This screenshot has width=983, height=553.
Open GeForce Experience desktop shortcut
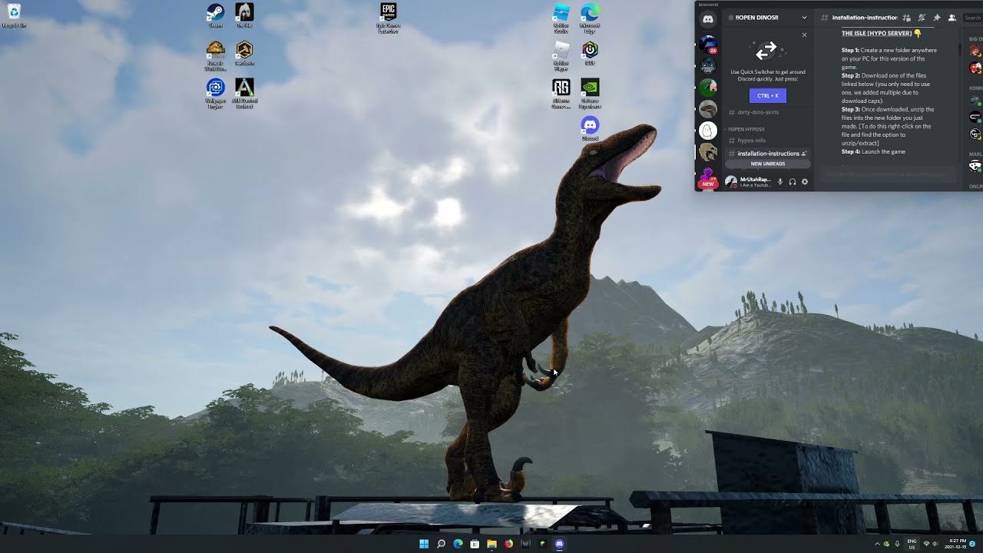pos(590,94)
